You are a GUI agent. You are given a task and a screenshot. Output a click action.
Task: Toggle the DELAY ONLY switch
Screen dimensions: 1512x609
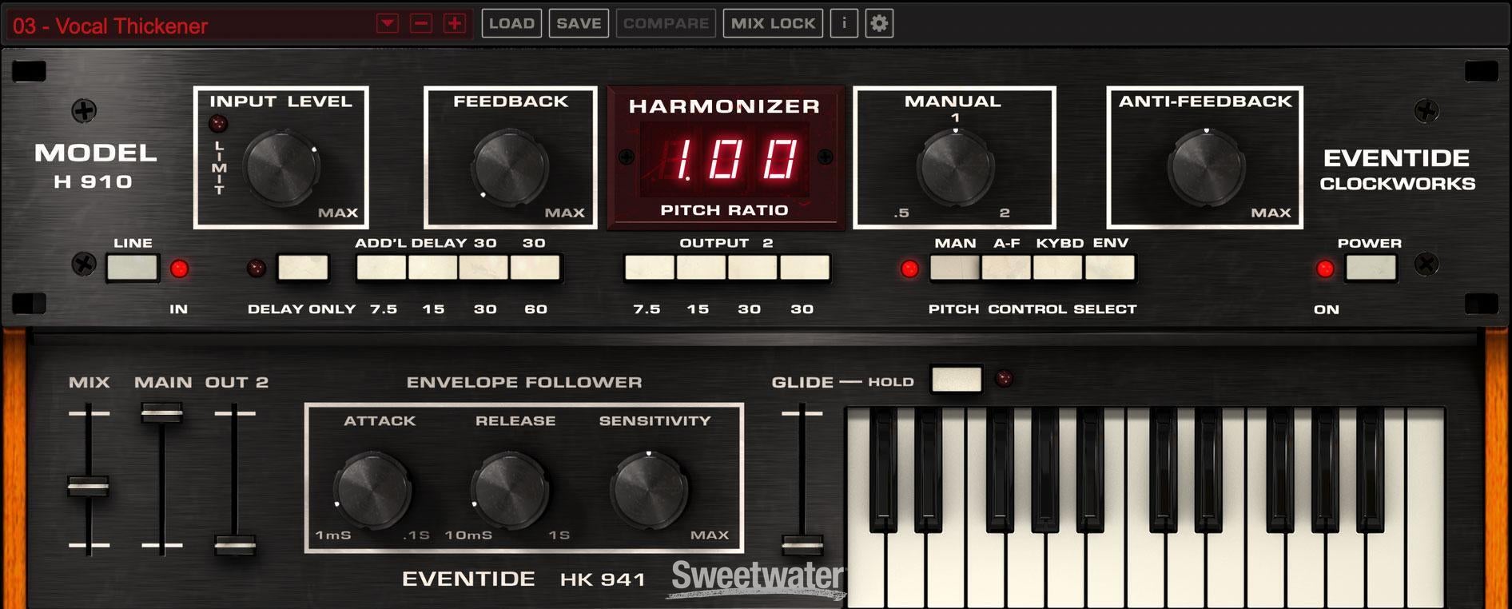pyautogui.click(x=303, y=268)
